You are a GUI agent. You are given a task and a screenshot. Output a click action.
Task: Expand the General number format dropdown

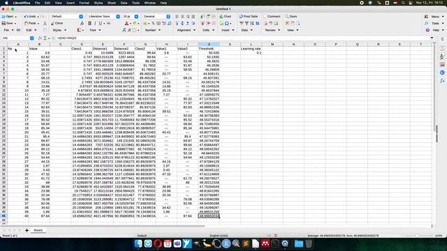pos(168,17)
